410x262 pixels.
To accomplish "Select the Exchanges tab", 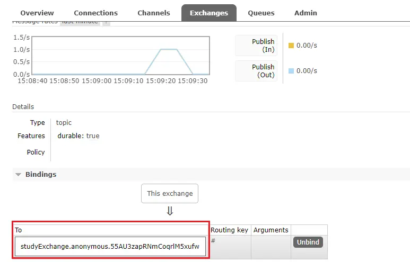I will point(209,13).
